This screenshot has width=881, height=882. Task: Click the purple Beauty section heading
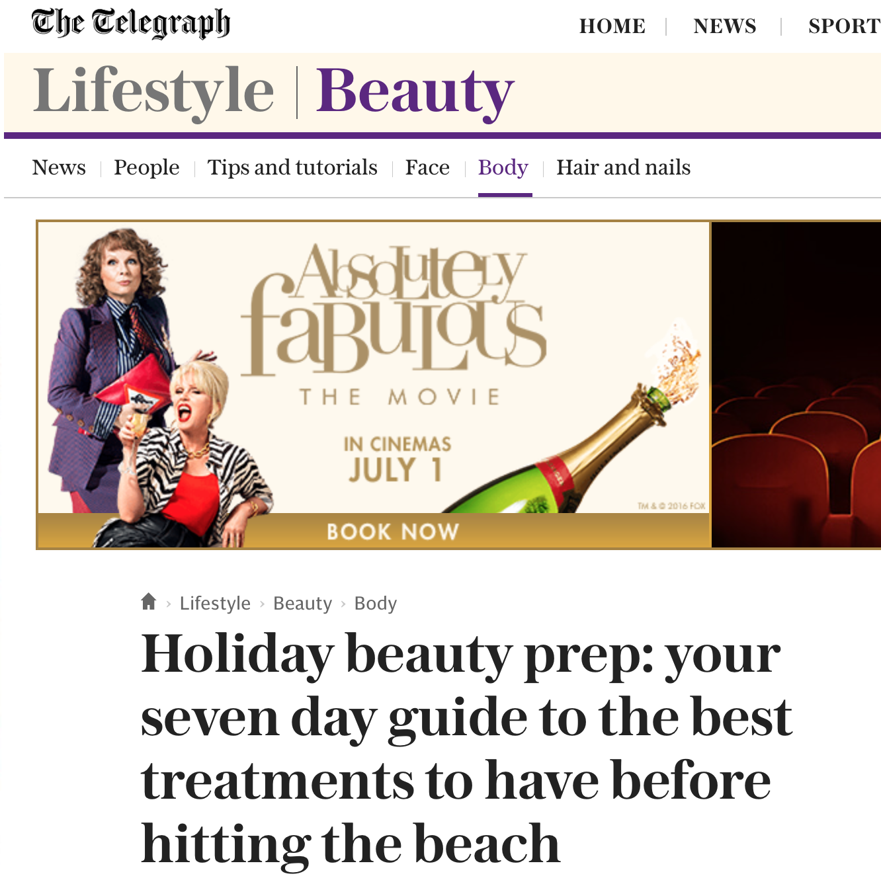pos(415,93)
